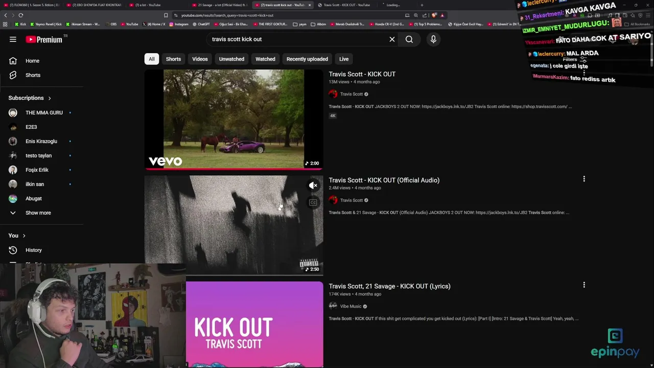Close the active travis scott kick out tab
Screen dimensions: 654x368
(x=309, y=5)
